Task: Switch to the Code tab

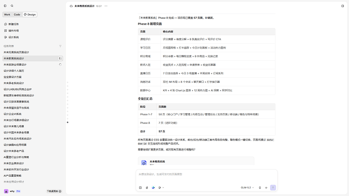Action: [x=17, y=15]
